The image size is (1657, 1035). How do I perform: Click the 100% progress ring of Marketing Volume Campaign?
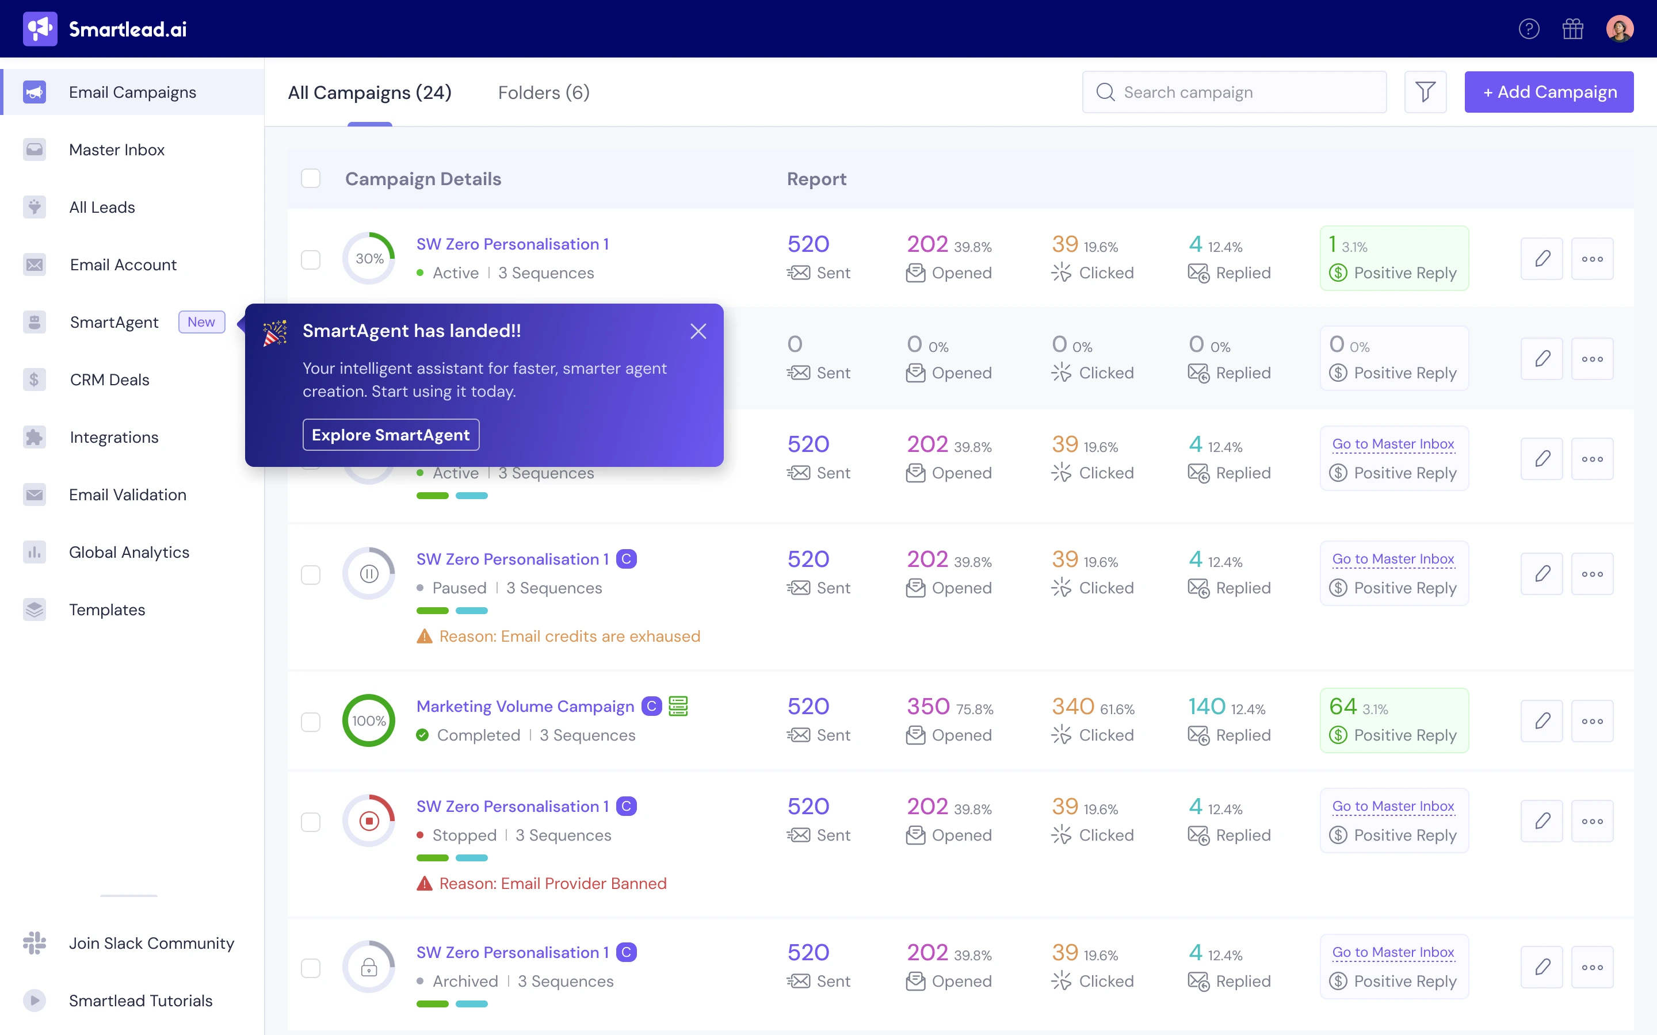pos(369,721)
